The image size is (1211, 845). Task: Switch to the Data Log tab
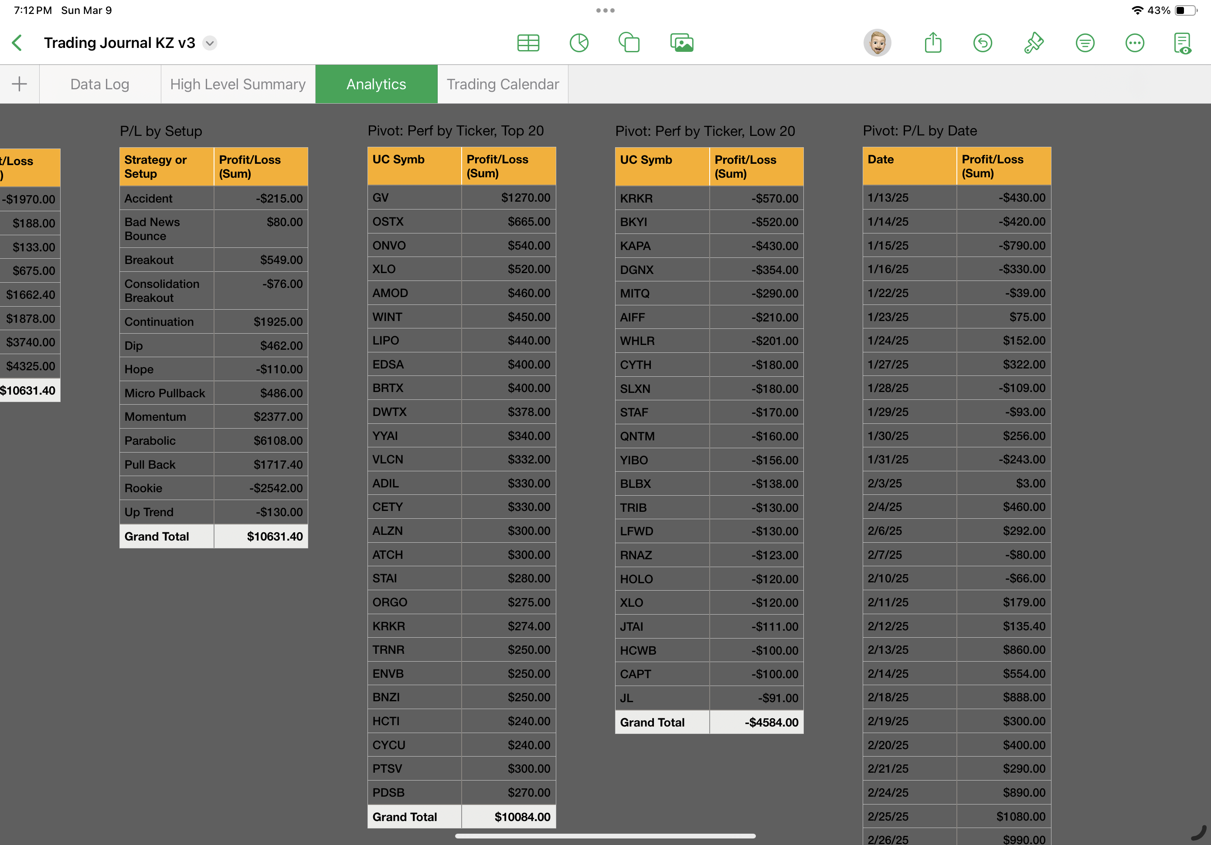100,84
